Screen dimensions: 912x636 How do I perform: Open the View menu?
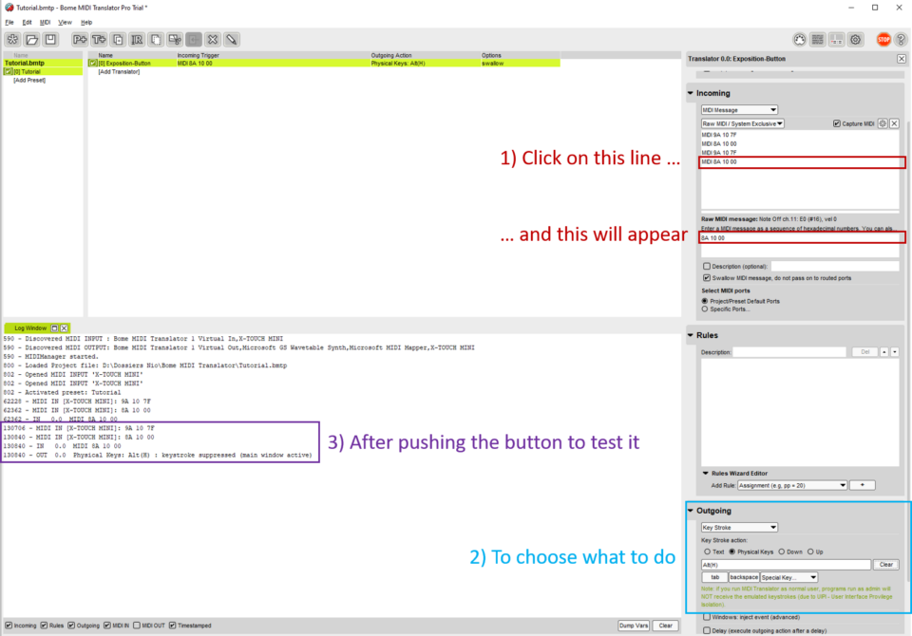(65, 22)
